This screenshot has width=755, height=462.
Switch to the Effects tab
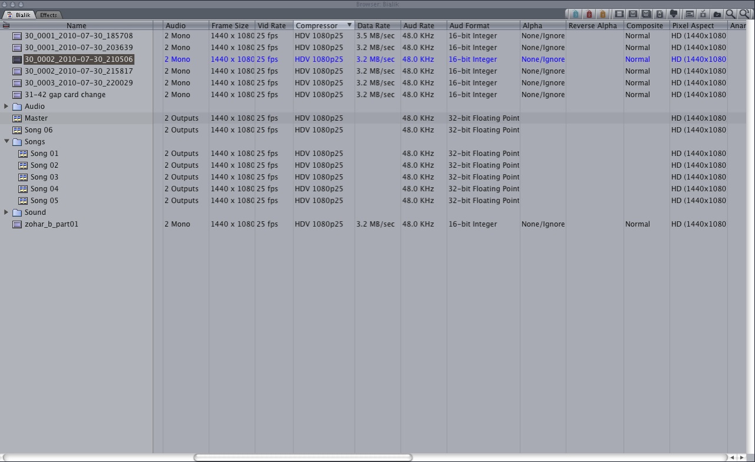pos(48,15)
